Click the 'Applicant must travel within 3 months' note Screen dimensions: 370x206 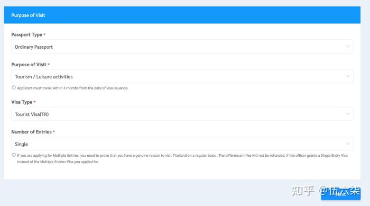point(72,88)
